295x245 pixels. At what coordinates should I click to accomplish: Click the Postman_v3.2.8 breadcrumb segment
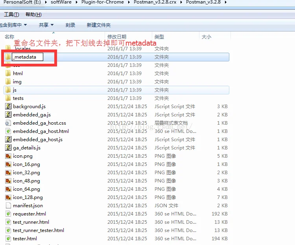203,2
